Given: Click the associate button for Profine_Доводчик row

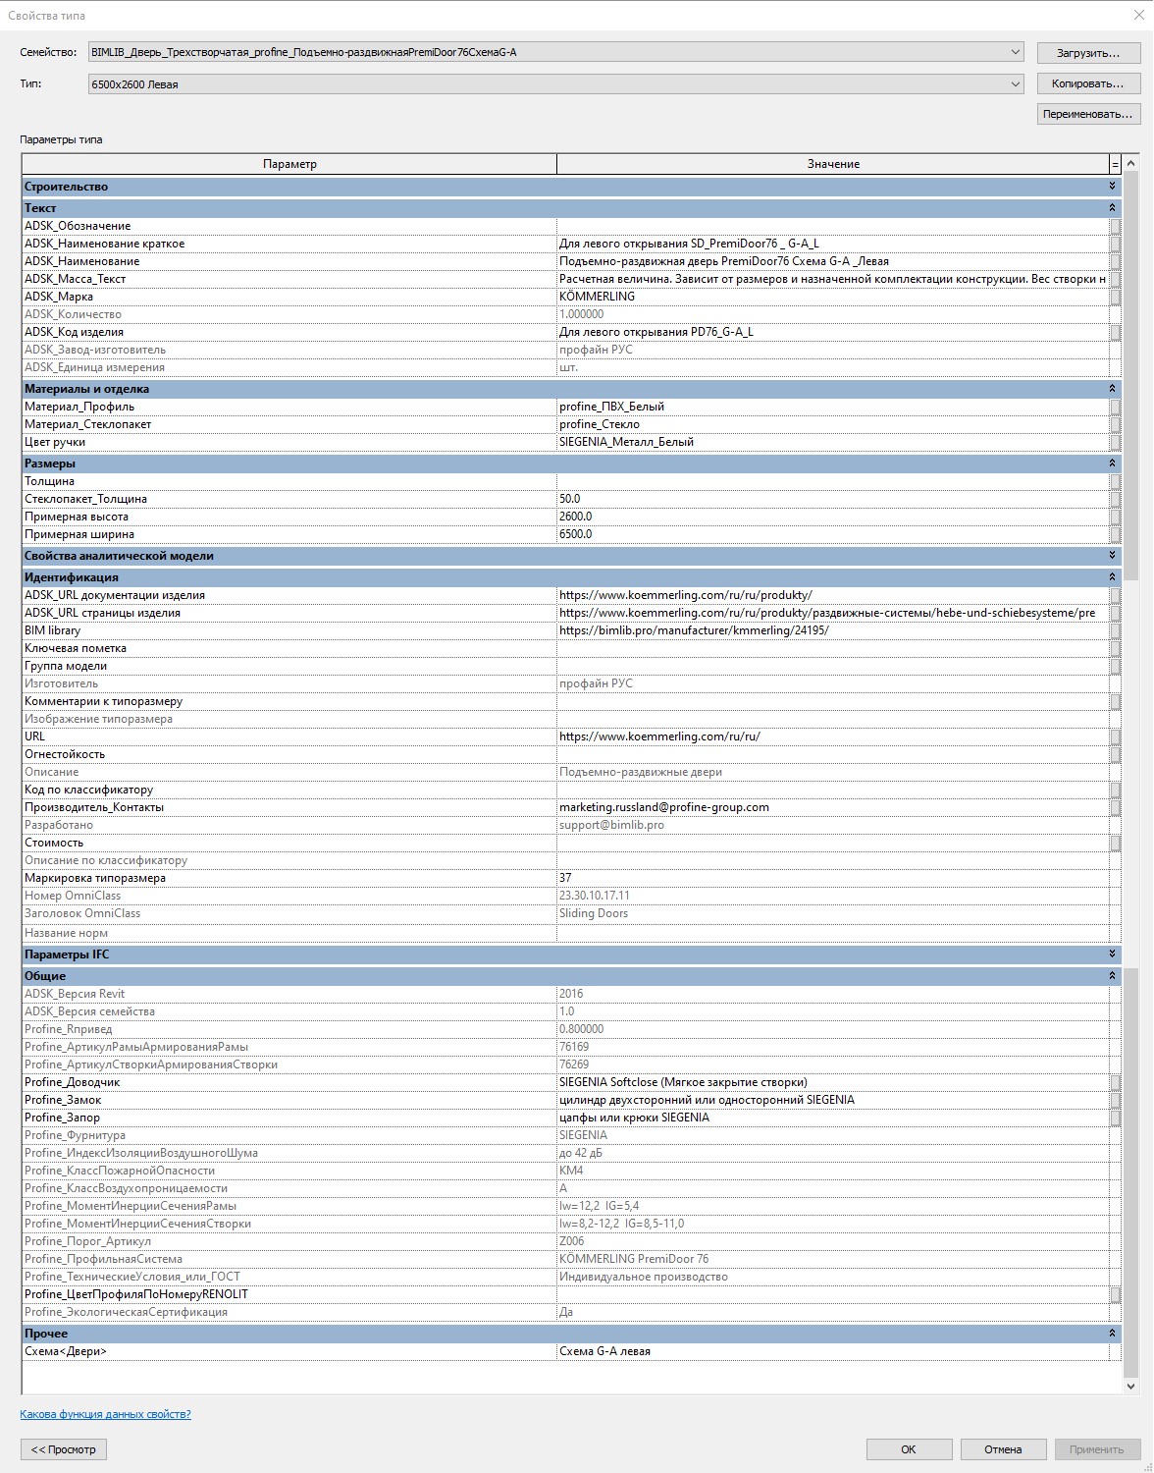Looking at the screenshot, I should click(1115, 1082).
